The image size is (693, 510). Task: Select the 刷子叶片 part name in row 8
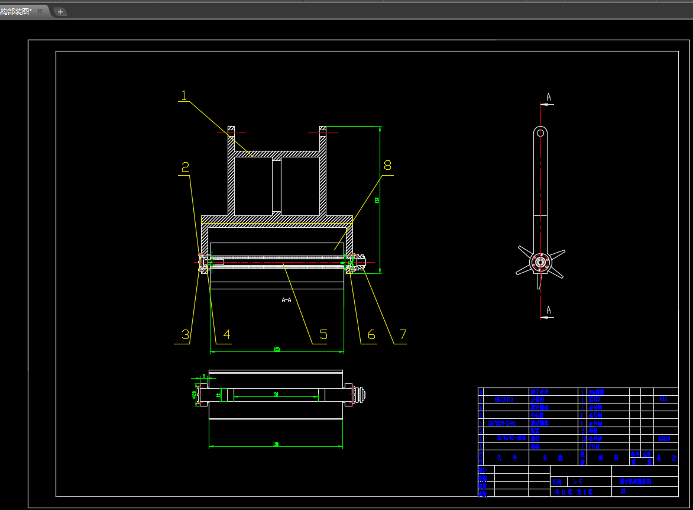[540, 392]
